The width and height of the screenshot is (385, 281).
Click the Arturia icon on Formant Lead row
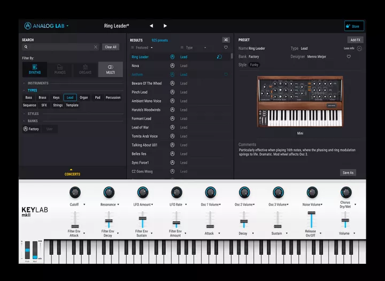172,118
